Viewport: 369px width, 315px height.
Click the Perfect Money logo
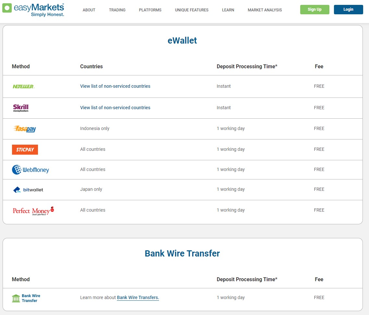33,211
